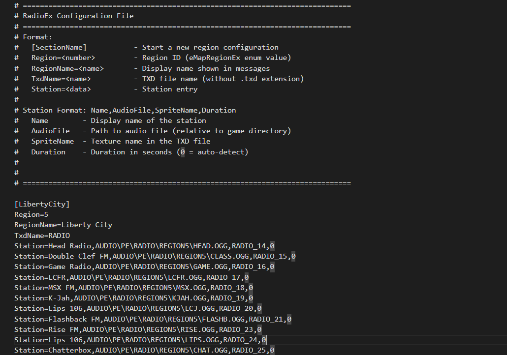Image resolution: width=507 pixels, height=355 pixels.
Task: Place cursor on the LCFR station line
Action: 130,277
